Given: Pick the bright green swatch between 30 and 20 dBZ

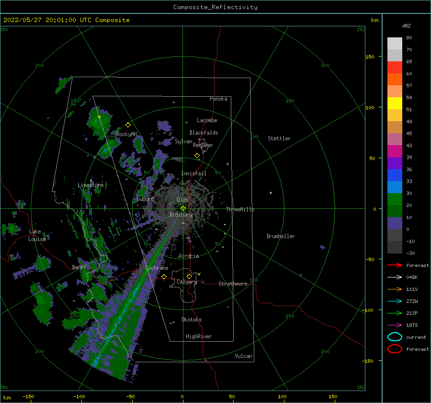Looking at the screenshot, I should coord(395,199).
